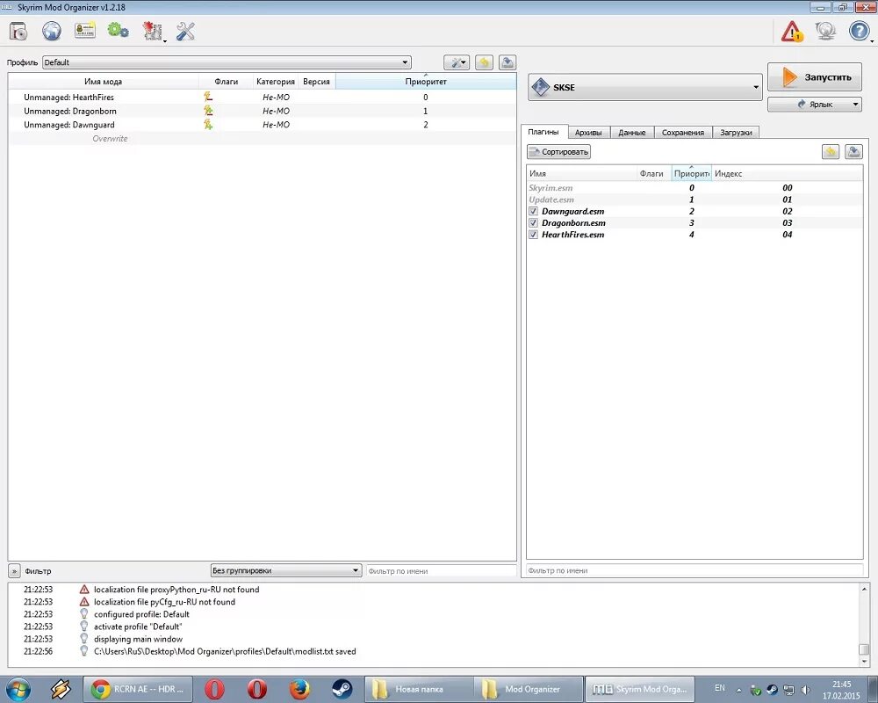The image size is (878, 703).
Task: Select the Overwrite row
Action: point(262,139)
